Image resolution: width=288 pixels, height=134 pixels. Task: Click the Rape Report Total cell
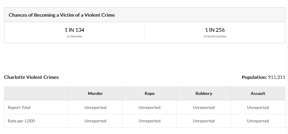[149, 107]
